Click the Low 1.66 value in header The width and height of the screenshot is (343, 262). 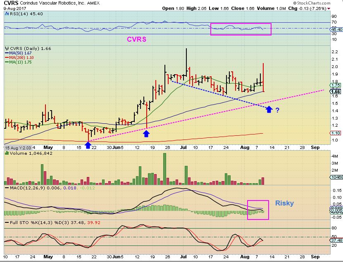tap(219, 9)
